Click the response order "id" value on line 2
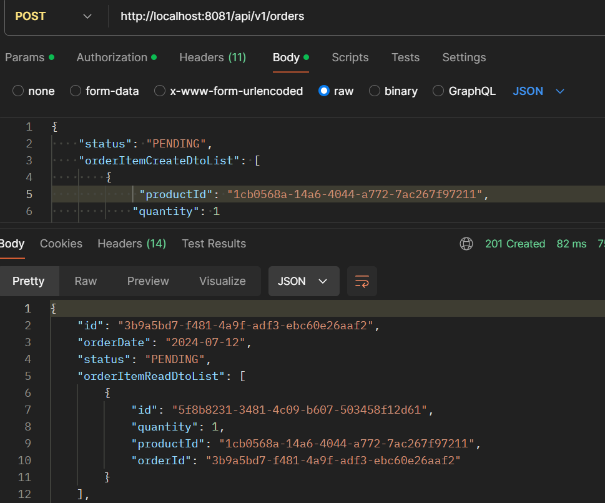Image resolution: width=605 pixels, height=503 pixels. pyautogui.click(x=245, y=326)
